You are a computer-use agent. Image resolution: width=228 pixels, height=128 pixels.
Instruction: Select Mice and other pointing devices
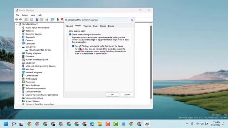pyautogui.click(x=40, y=66)
